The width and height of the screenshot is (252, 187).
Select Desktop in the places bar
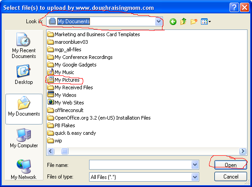24,75
